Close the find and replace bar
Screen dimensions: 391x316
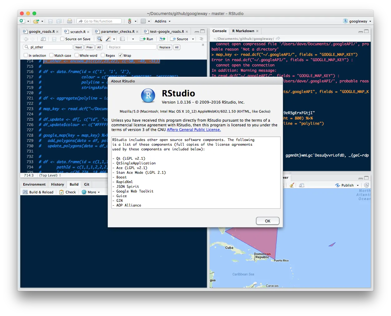pyautogui.click(x=203, y=45)
